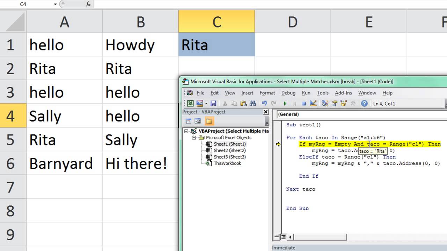Select row 4 header in Excel
Screen dimensions: 447x251
[x=13, y=116]
